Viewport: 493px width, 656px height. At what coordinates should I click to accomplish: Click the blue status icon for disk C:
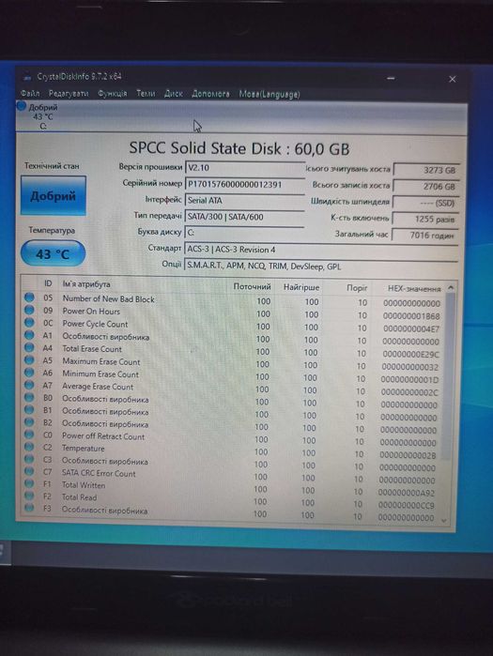click(x=22, y=106)
